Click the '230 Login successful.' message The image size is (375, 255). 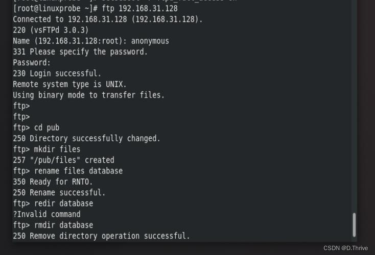pos(57,73)
